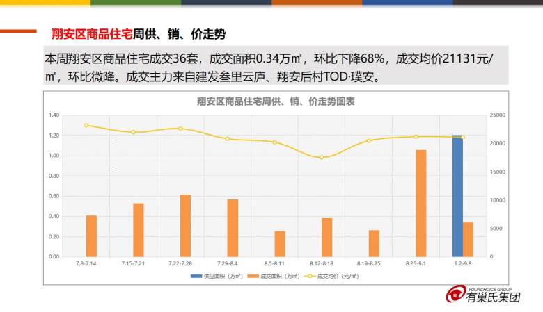Click the left axis value 1.40
This screenshot has width=543, height=312.
point(54,115)
